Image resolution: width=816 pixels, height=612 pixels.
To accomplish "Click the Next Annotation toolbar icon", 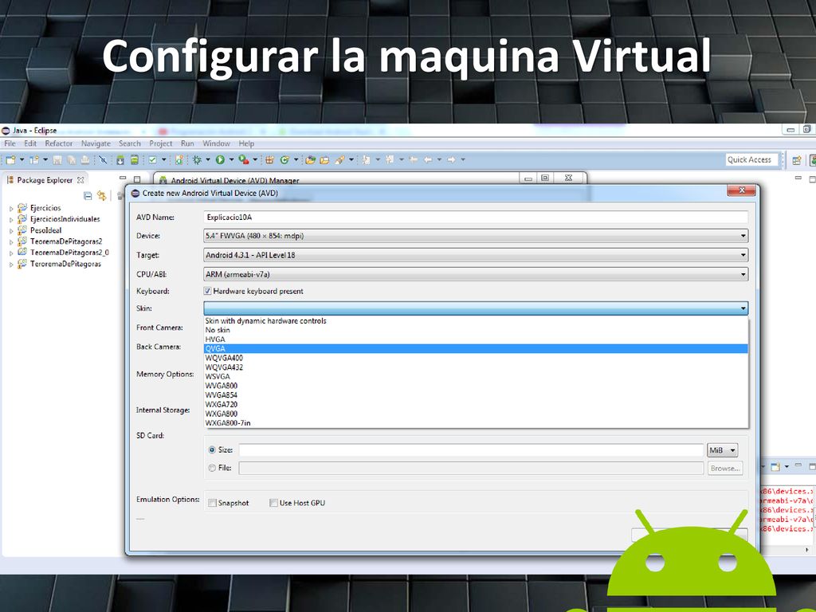I will (x=366, y=159).
